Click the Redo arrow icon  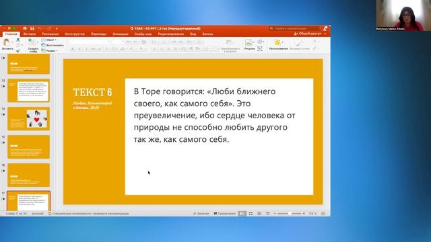point(49,28)
